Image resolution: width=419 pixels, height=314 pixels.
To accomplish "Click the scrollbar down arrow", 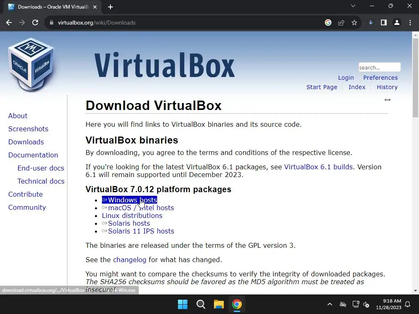I will point(415,291).
